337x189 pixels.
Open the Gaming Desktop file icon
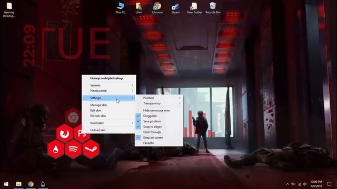click(x=9, y=10)
